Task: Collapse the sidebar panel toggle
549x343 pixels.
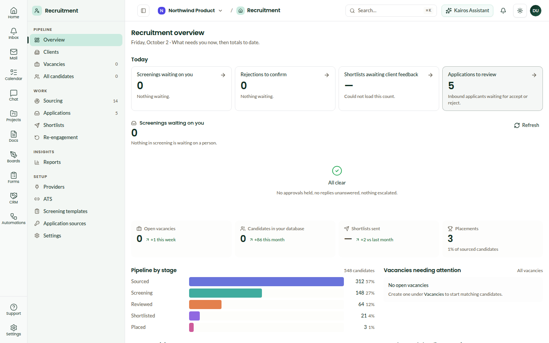Action: pyautogui.click(x=143, y=11)
